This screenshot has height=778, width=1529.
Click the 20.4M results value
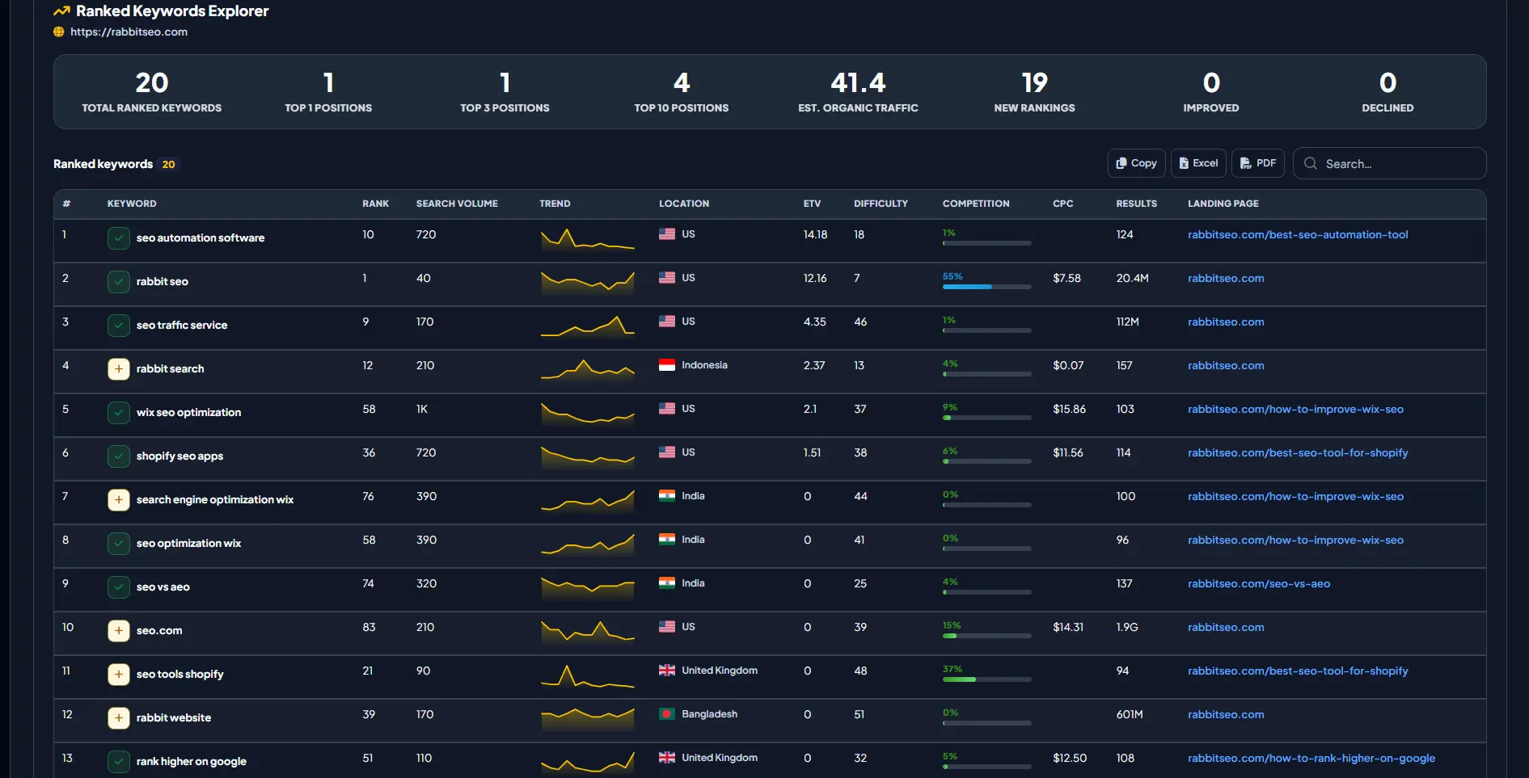click(x=1132, y=279)
